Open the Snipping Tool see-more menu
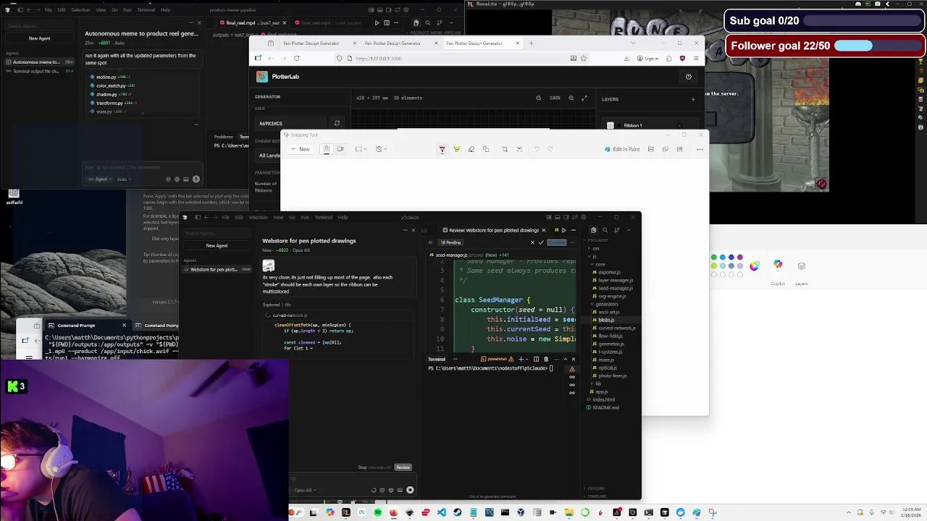 tap(700, 149)
